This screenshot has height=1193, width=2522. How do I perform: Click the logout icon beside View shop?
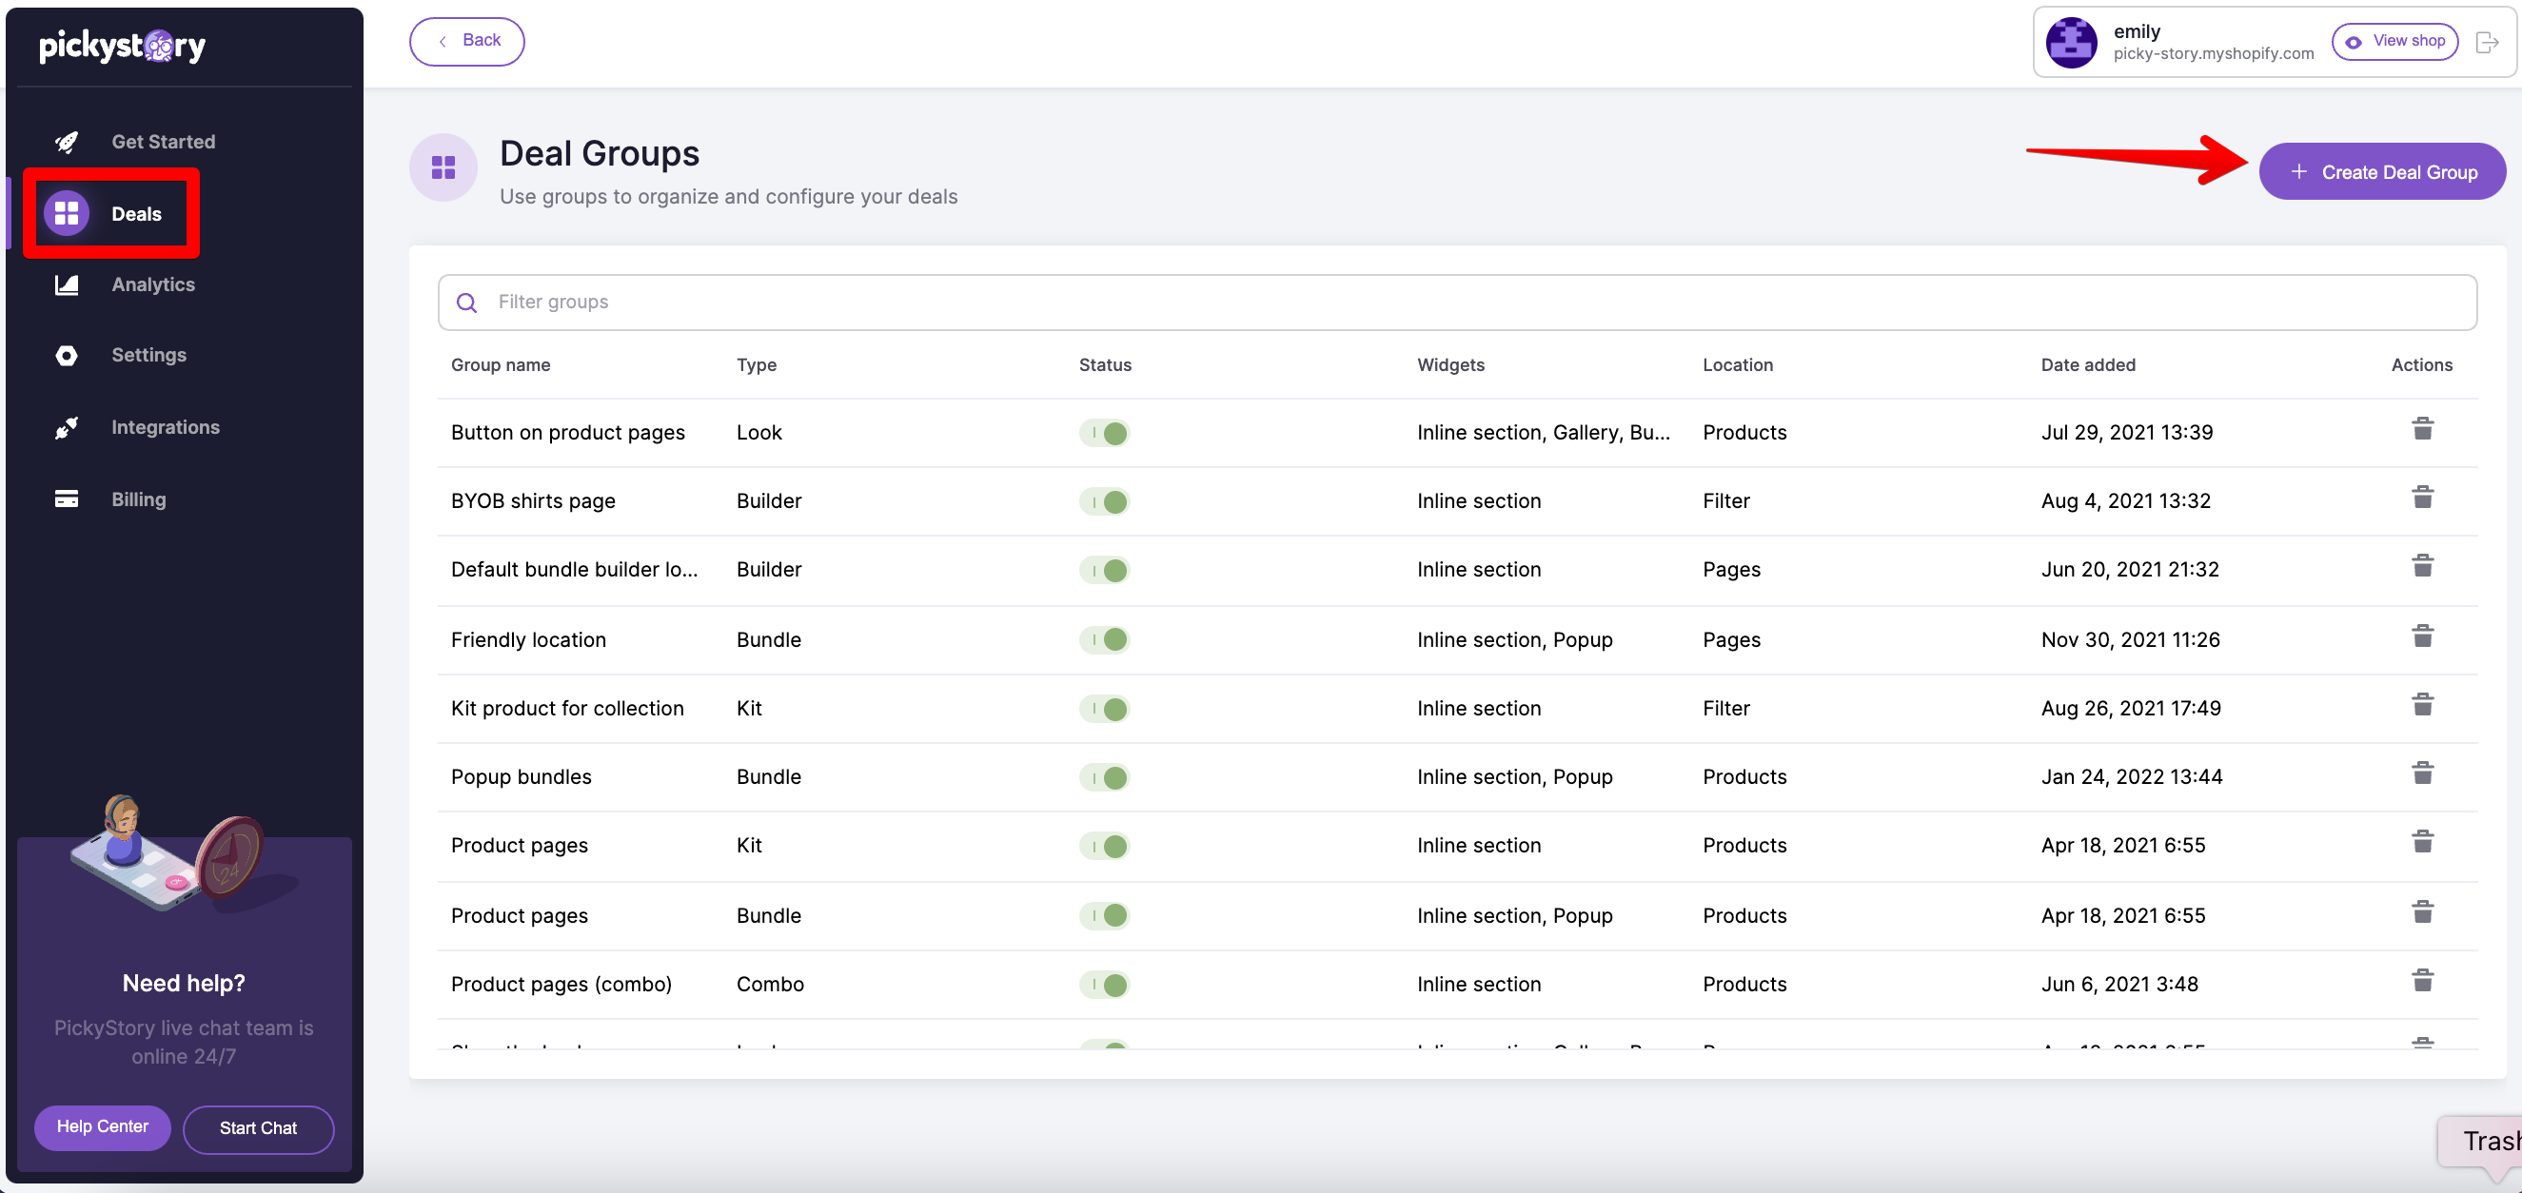tap(2488, 42)
